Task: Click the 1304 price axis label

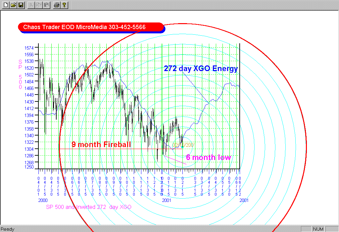Action: coord(29,149)
